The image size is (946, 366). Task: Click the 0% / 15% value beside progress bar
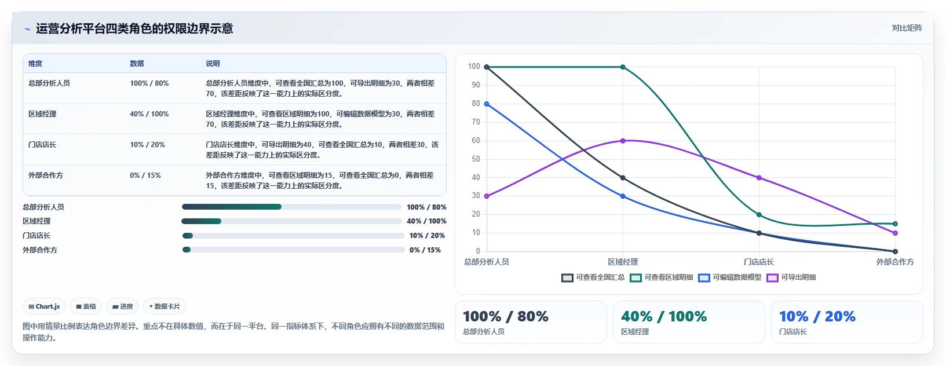[x=425, y=250]
